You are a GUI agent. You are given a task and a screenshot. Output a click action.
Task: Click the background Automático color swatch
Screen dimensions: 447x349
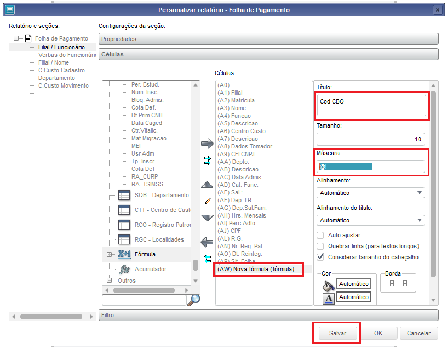point(354,284)
